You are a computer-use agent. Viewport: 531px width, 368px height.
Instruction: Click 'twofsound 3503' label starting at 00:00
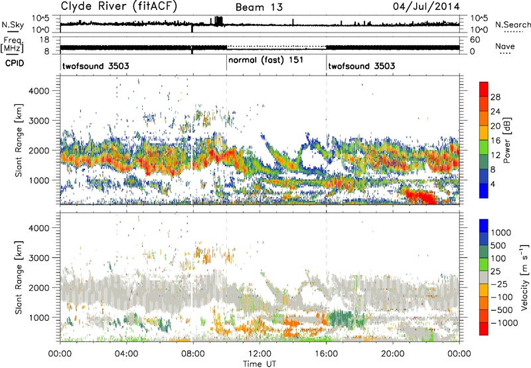96,66
